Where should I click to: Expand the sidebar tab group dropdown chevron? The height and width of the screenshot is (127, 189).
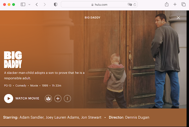(29, 5)
